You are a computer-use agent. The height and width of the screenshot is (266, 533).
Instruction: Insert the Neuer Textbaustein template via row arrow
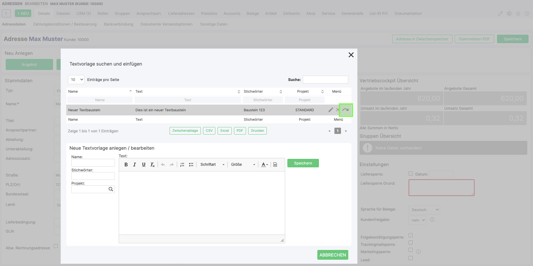[x=345, y=110]
